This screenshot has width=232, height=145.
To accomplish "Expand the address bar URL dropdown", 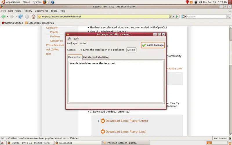I will (173, 17).
